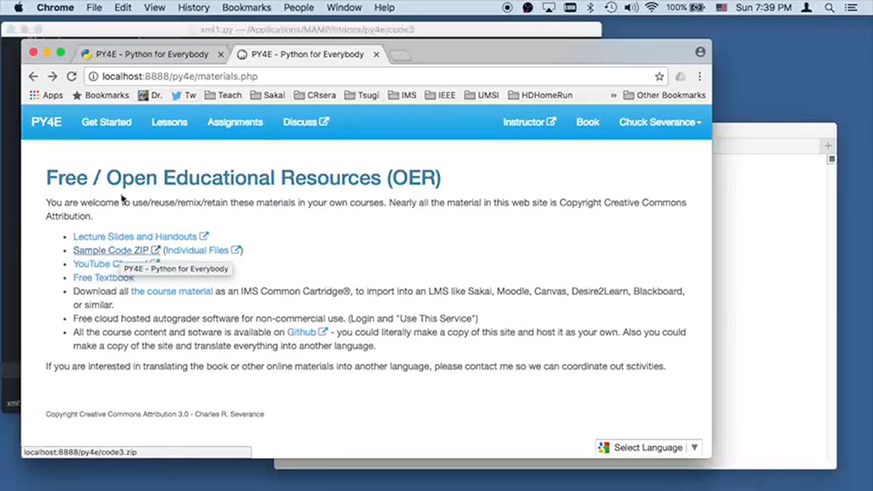The image size is (873, 491).
Task: Open the Individual Files link
Action: coord(203,250)
